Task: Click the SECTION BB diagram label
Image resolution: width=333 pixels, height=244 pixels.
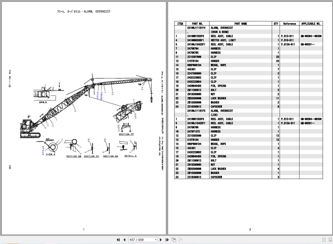Action: click(74, 156)
